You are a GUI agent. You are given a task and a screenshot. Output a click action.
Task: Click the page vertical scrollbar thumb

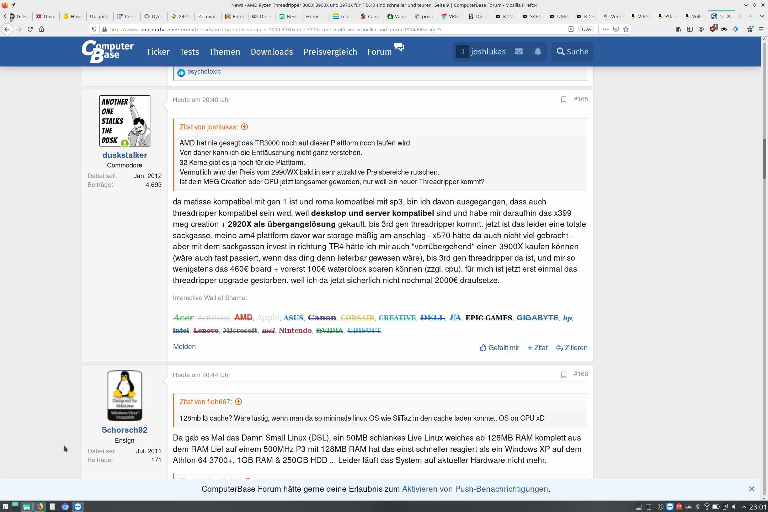pos(764,159)
